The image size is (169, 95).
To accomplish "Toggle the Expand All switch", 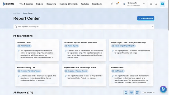I will pos(144,92).
